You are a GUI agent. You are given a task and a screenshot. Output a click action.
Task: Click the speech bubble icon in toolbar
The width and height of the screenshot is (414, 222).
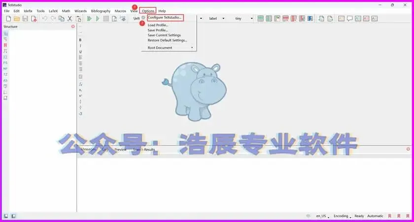349,18
